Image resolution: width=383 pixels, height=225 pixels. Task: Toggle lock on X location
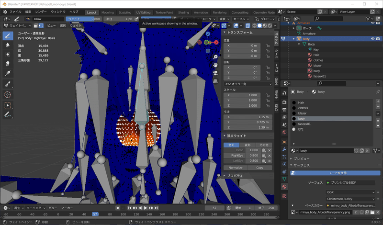(x=268, y=45)
